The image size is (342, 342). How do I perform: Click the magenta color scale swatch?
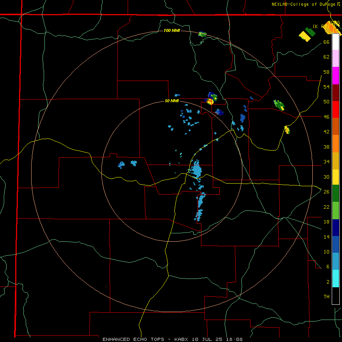click(x=336, y=76)
